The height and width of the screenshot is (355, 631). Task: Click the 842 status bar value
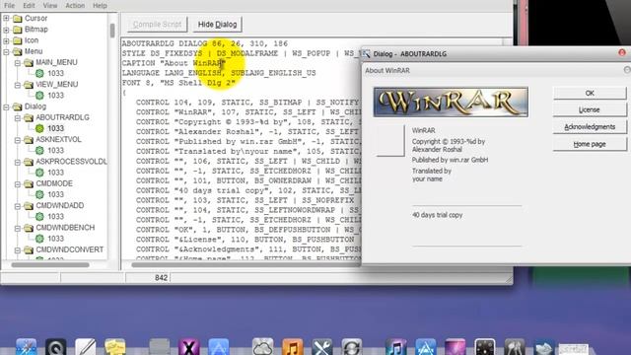161,278
